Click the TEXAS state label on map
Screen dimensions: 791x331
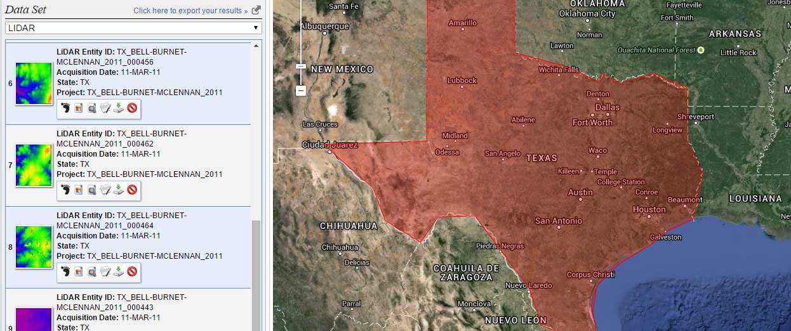(x=542, y=158)
